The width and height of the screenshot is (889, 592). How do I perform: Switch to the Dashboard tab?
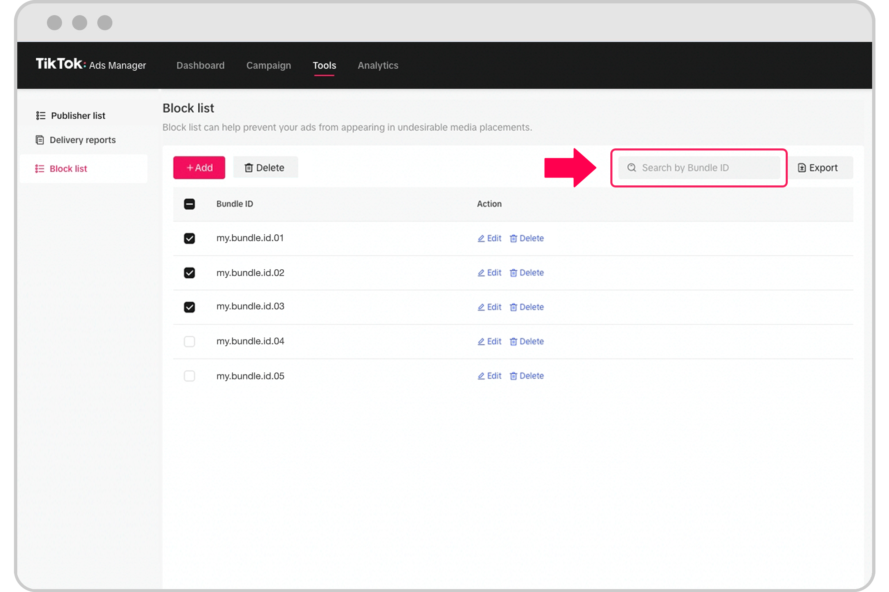[200, 65]
